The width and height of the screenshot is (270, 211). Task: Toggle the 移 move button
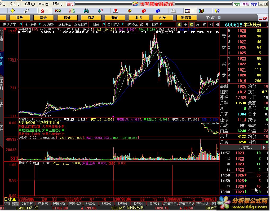[x=204, y=24]
